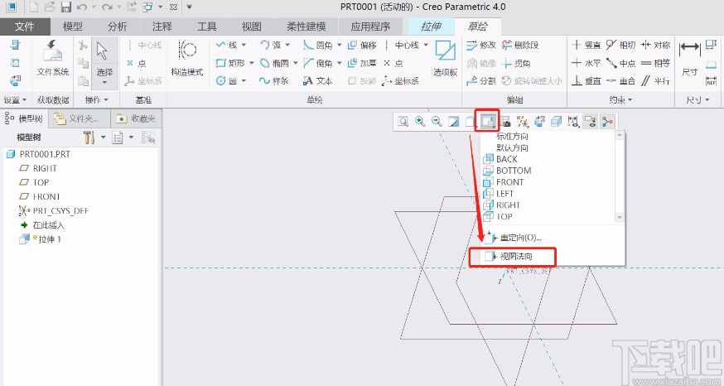
Task: Select PRT0001.PRT root tree item
Action: tap(38, 154)
